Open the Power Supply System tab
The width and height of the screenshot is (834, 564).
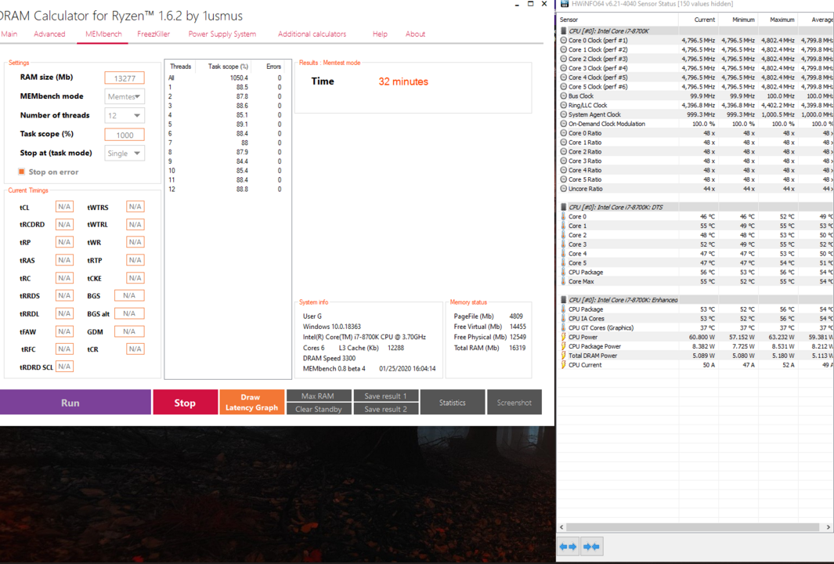pos(222,34)
